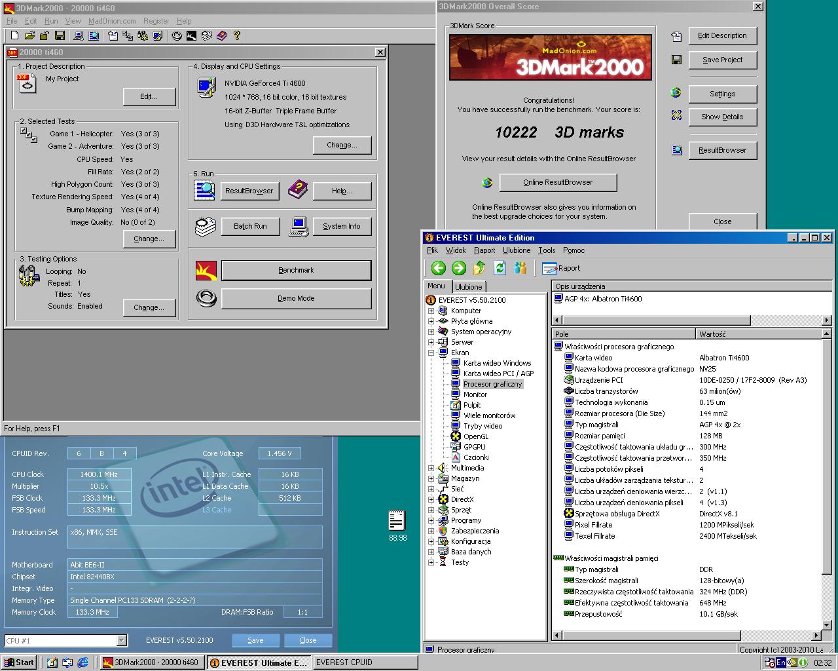Click the Wartość column header
The width and height of the screenshot is (838, 671).
[x=759, y=334]
